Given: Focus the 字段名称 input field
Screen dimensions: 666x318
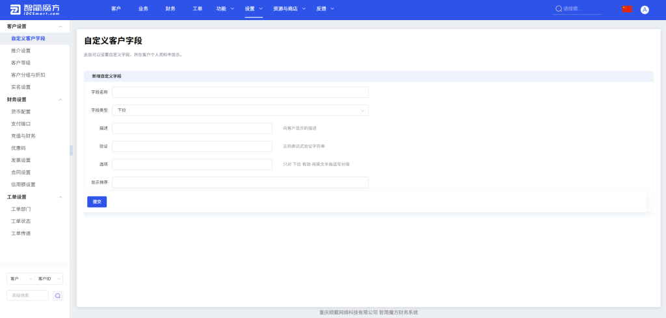Looking at the screenshot, I should click(x=240, y=92).
